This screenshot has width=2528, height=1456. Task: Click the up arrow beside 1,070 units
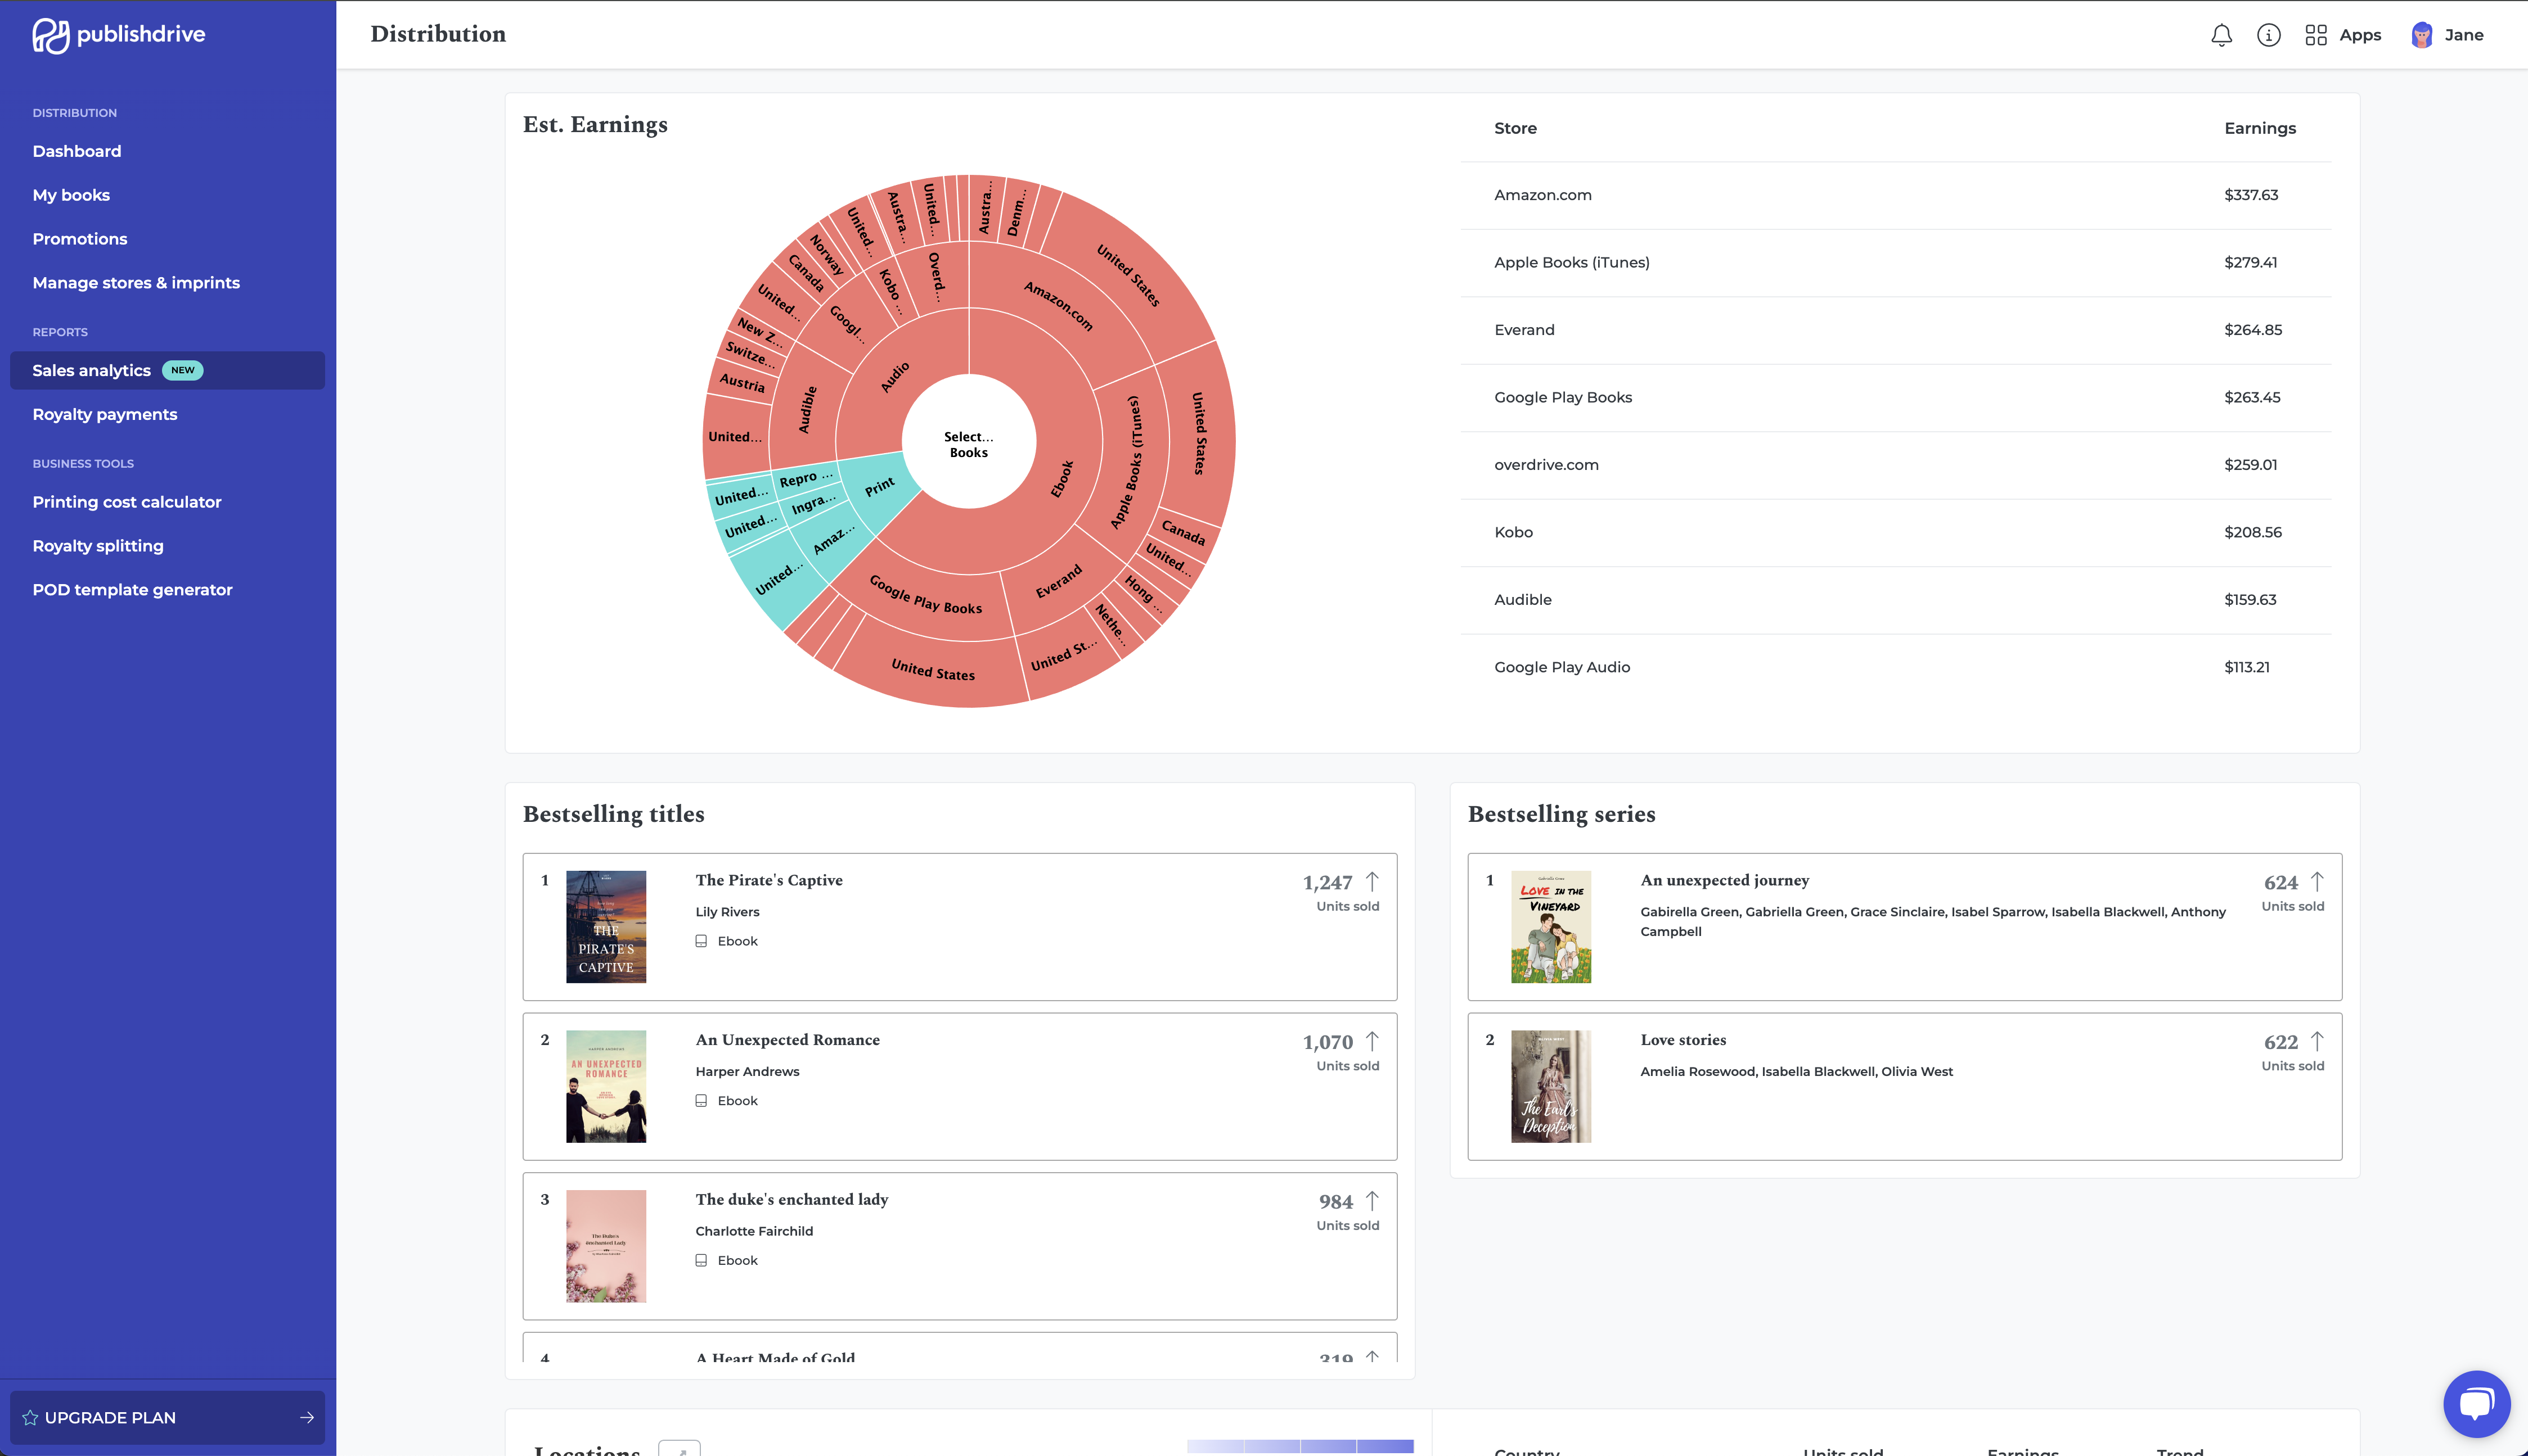1371,1041
